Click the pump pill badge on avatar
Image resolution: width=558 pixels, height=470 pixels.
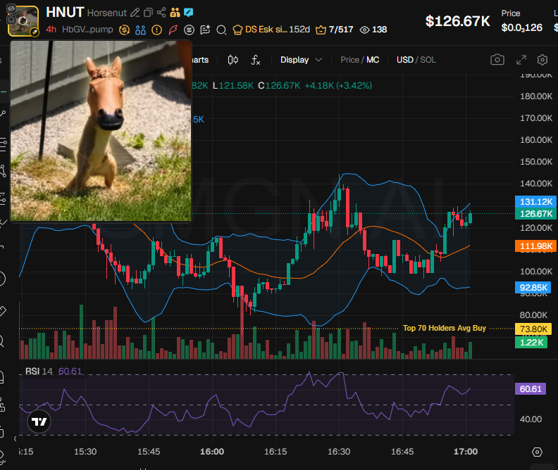[x=35, y=32]
